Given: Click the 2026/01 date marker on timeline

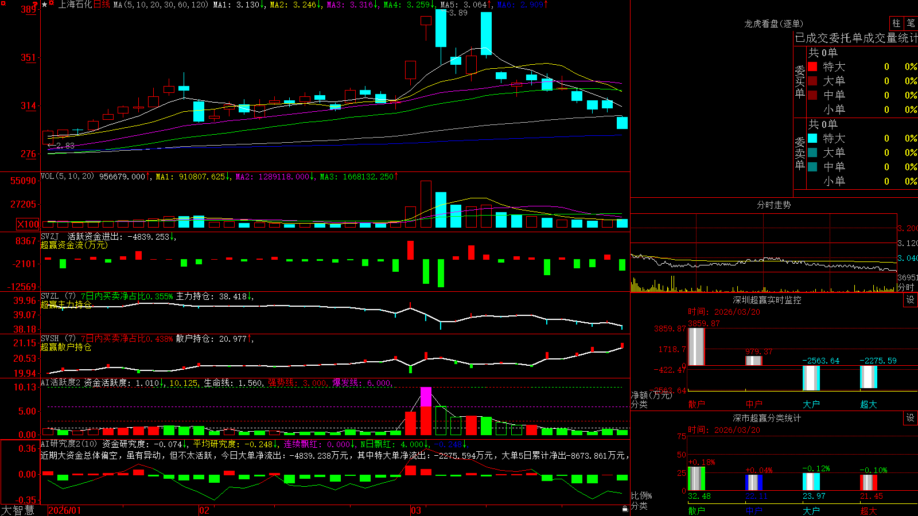Looking at the screenshot, I should click(x=65, y=510).
